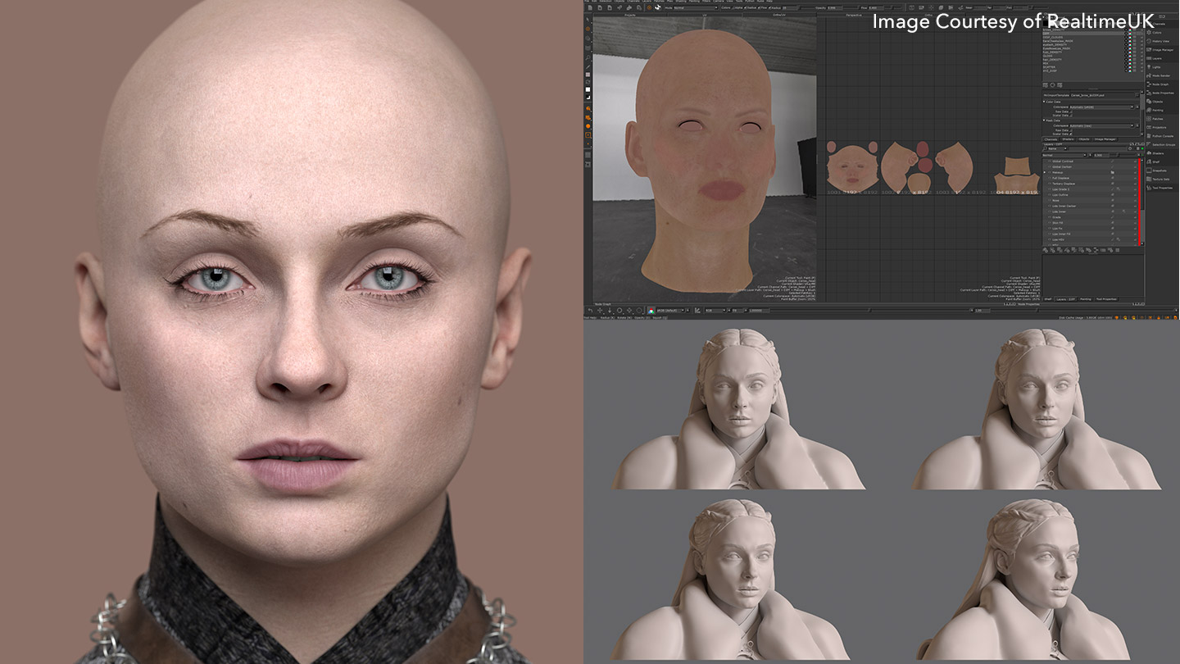
Task: Switch to the Tool Properties bottom tab
Action: 1108,299
